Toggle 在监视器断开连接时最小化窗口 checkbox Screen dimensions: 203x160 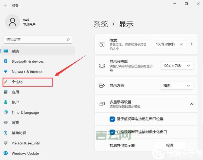coord(112,132)
